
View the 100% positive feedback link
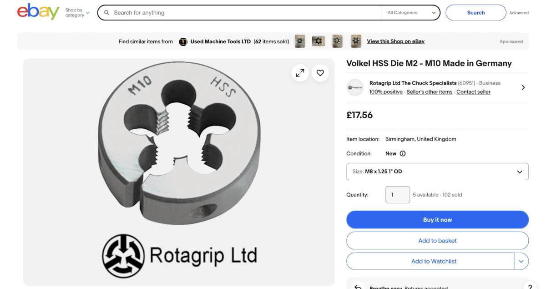386,91
